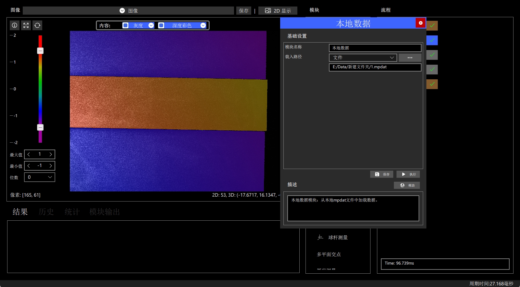Decrease 最大值 with the left arrow
The image size is (520, 287).
click(29, 154)
